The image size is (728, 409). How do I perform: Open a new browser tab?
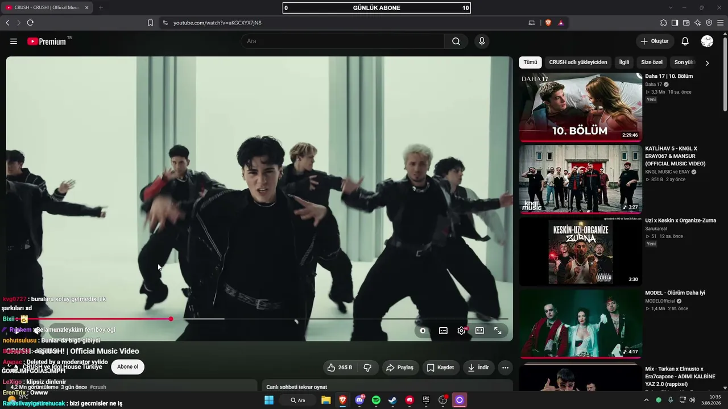tap(101, 7)
